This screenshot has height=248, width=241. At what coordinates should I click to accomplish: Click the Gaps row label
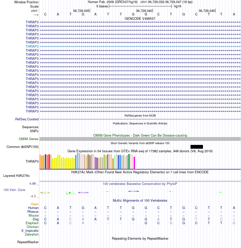[x=35, y=204]
